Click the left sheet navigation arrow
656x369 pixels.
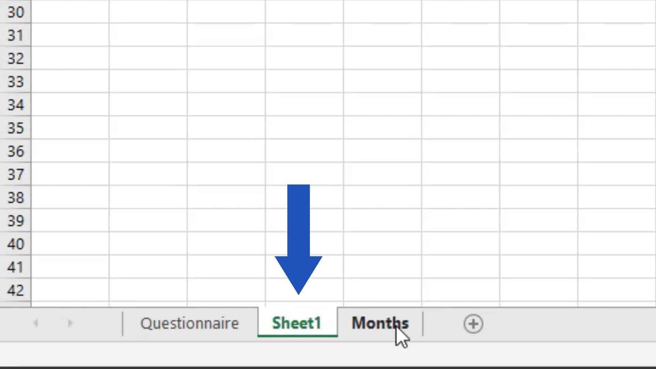[36, 323]
